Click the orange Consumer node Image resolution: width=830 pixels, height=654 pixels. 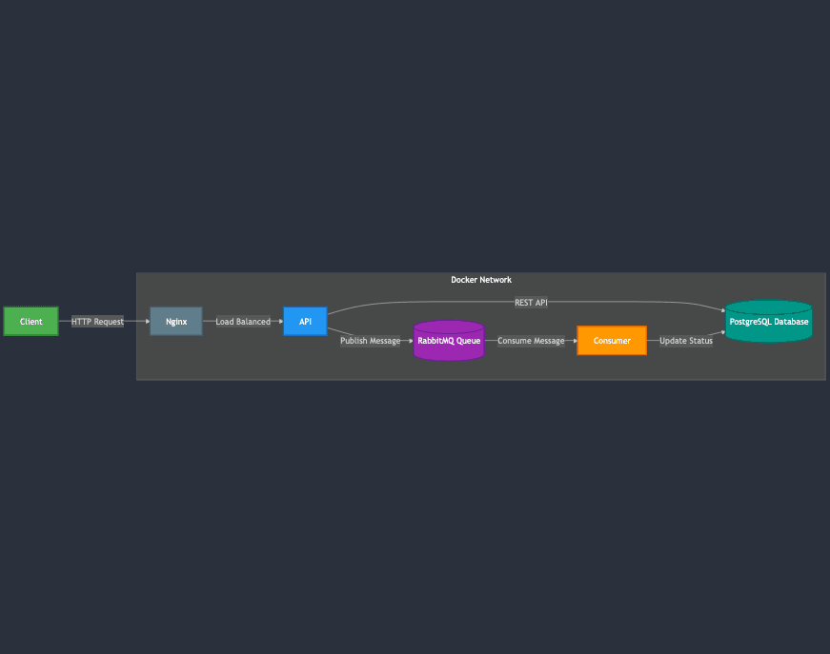coord(612,341)
